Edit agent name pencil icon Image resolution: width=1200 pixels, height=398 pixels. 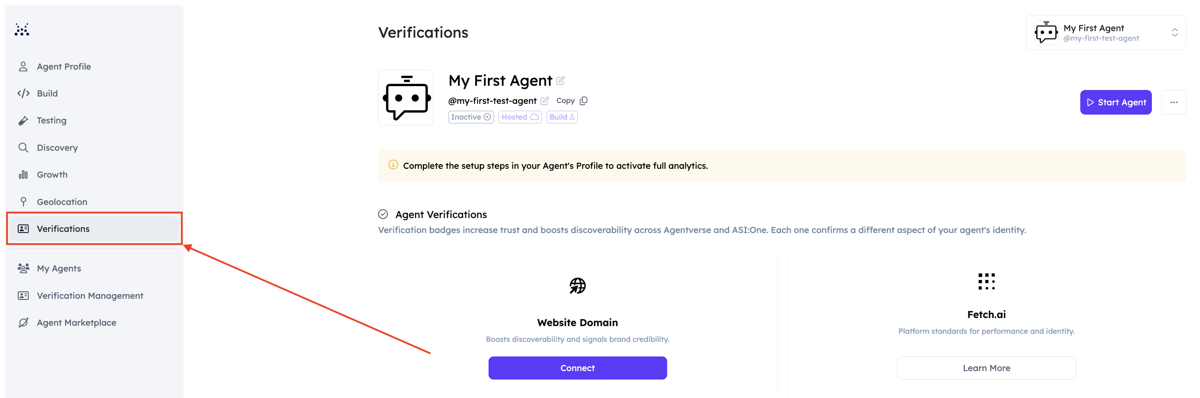[561, 80]
